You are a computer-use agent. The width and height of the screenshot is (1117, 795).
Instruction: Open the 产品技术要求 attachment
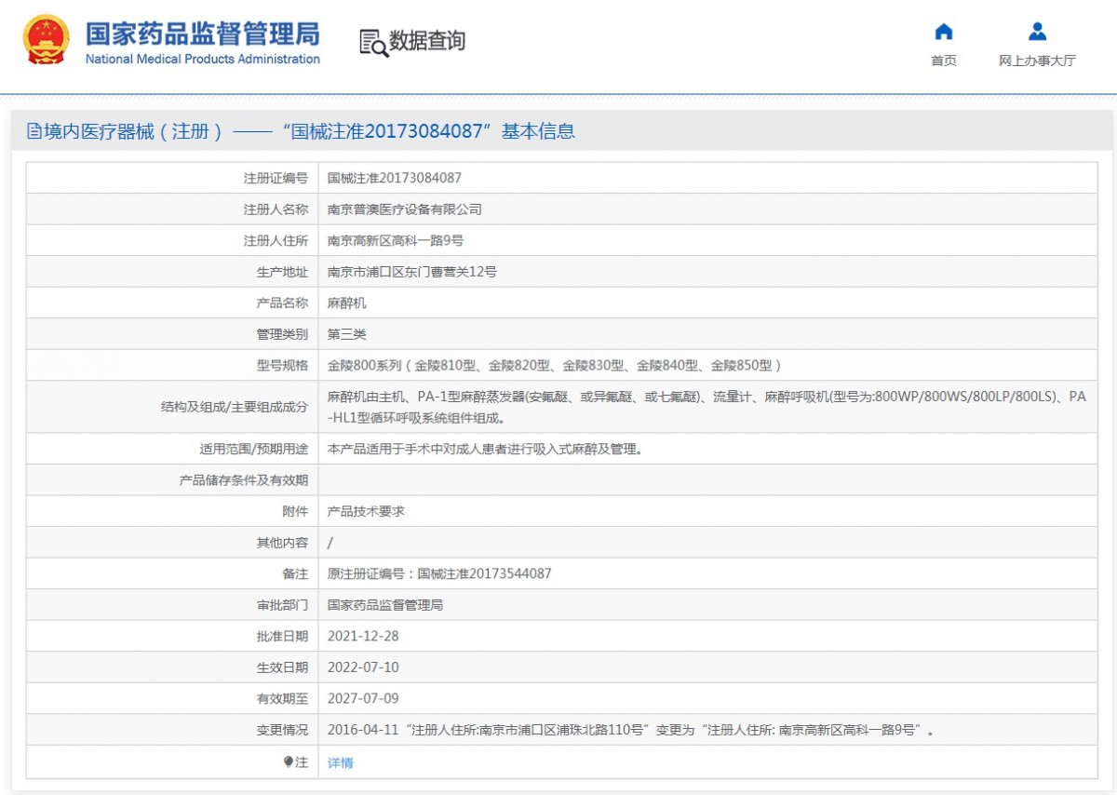366,511
